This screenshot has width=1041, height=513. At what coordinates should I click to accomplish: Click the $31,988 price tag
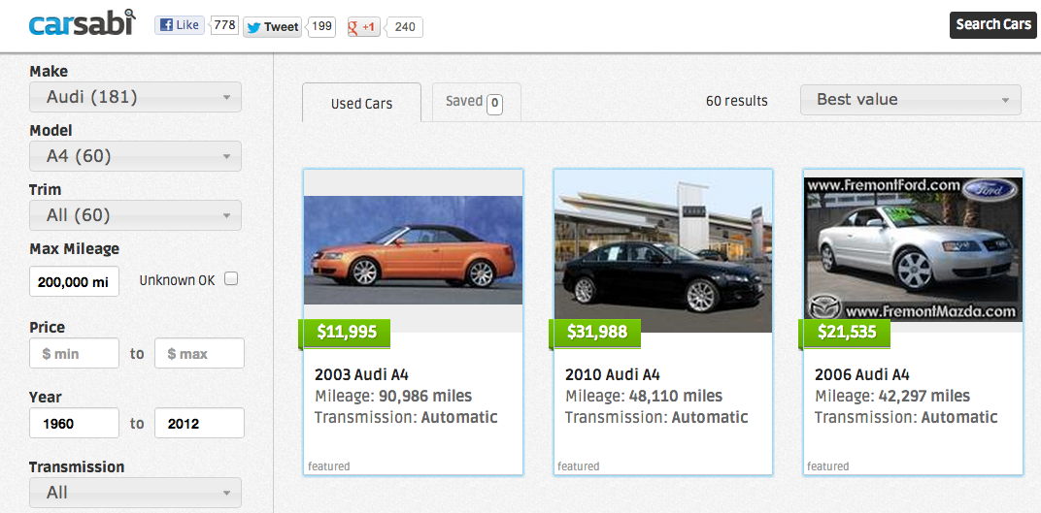click(x=597, y=333)
